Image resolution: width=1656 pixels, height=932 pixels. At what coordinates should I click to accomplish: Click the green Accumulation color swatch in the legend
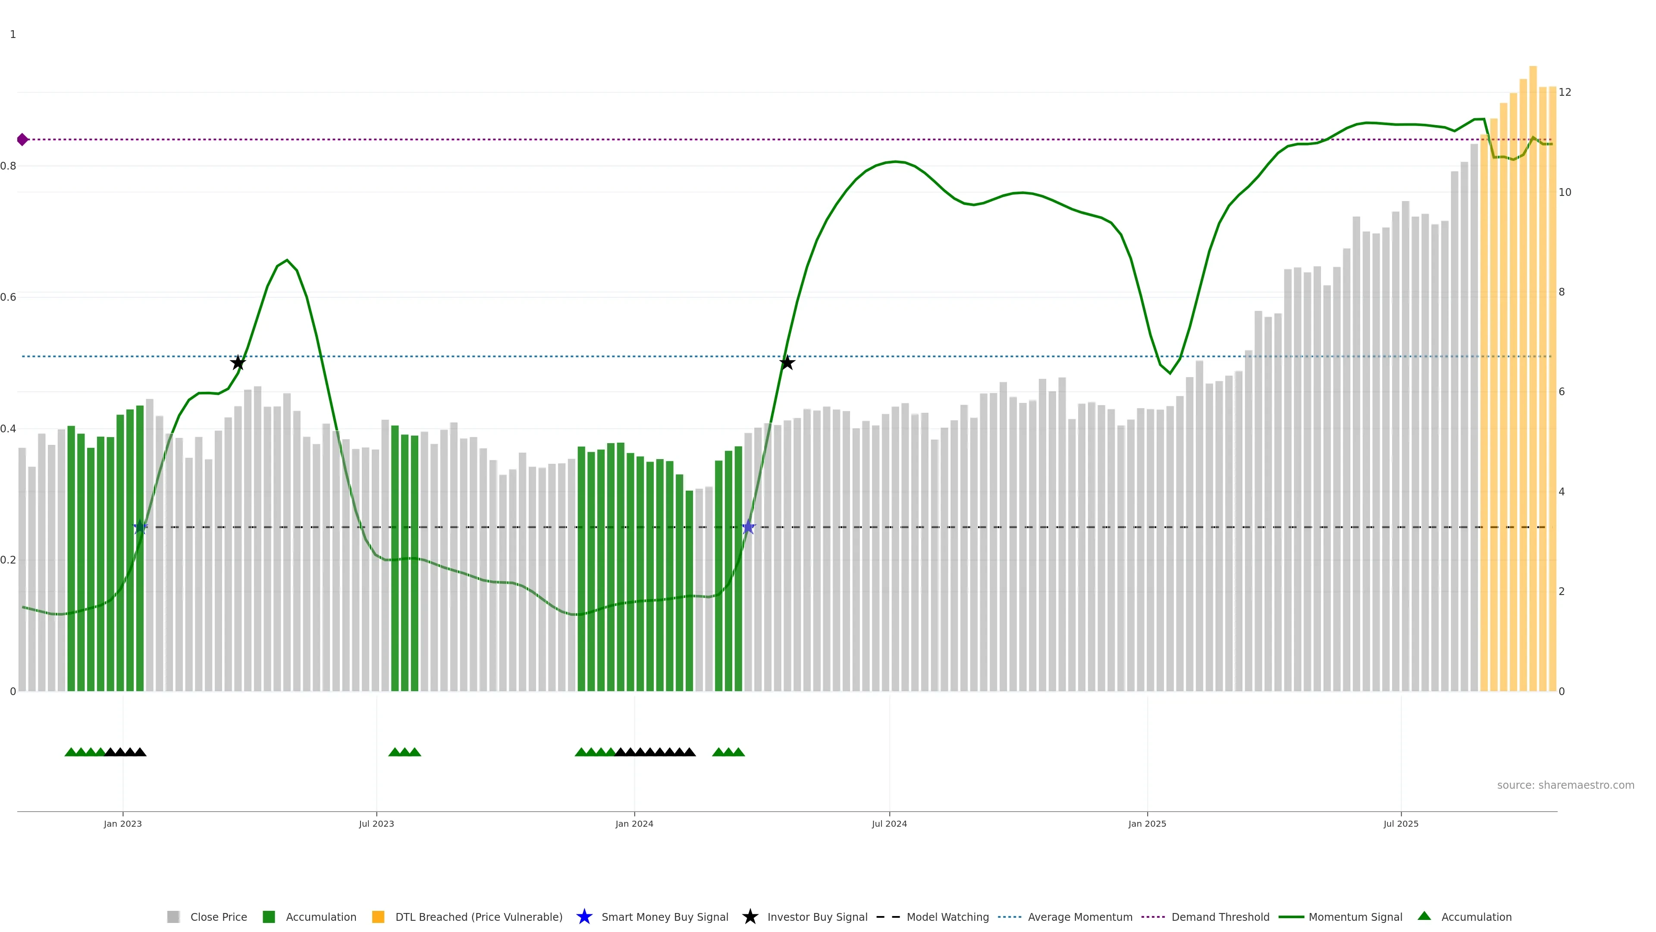(x=269, y=916)
